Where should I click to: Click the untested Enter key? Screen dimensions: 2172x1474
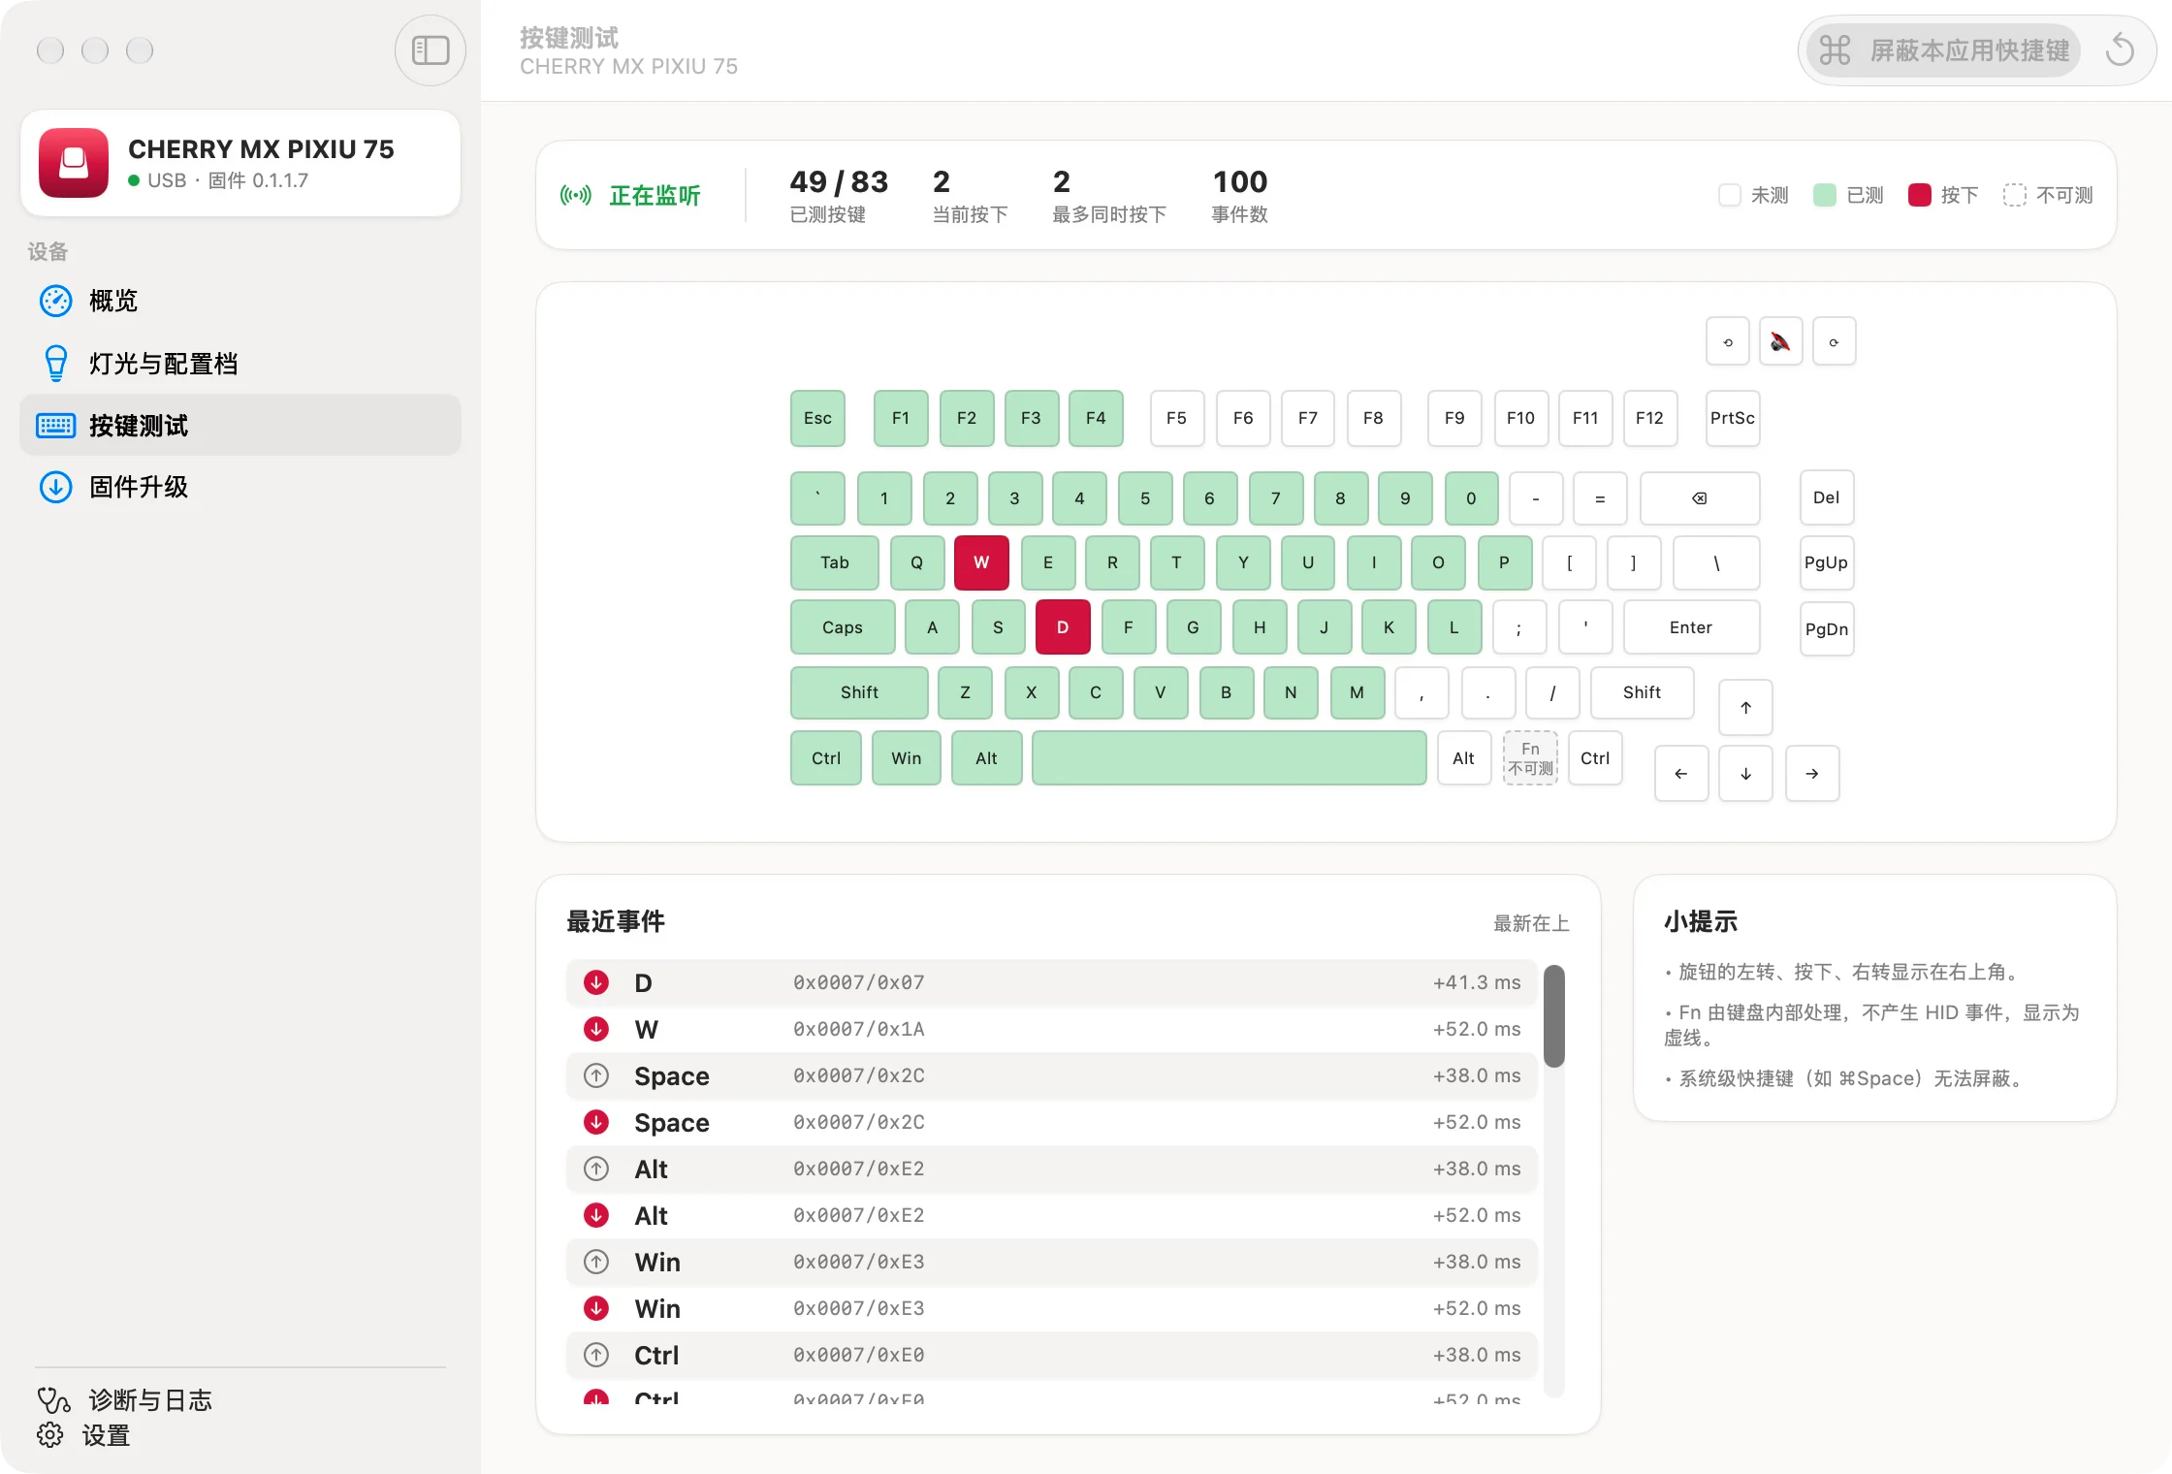pos(1691,627)
